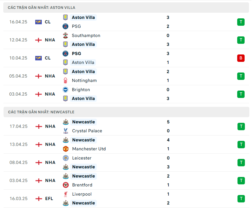Click the green T badge for Newcastle vs Crystal Palace
This screenshot has height=211, width=252.
pos(241,126)
